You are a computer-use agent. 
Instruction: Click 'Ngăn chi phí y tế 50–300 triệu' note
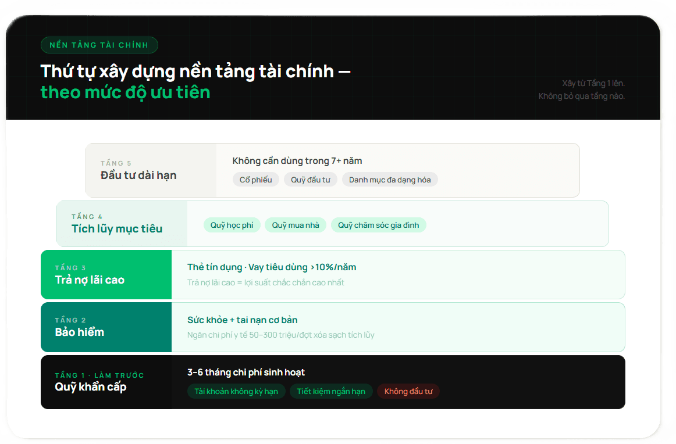click(280, 335)
